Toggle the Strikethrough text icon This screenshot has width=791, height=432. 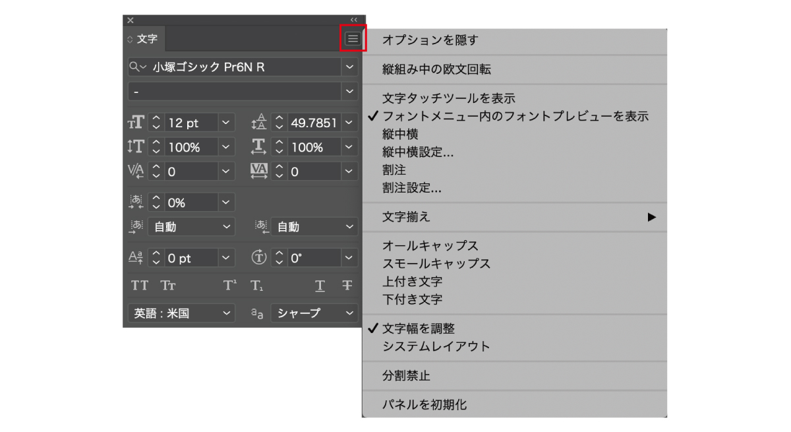(x=347, y=286)
